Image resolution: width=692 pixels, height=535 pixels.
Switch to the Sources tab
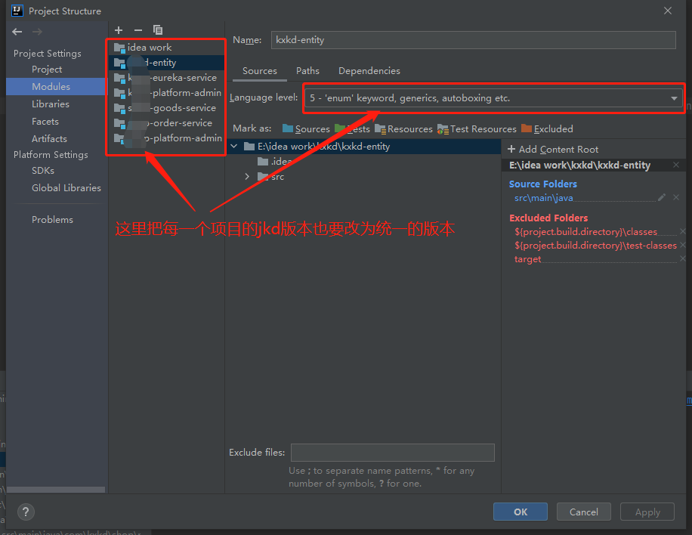pos(260,70)
